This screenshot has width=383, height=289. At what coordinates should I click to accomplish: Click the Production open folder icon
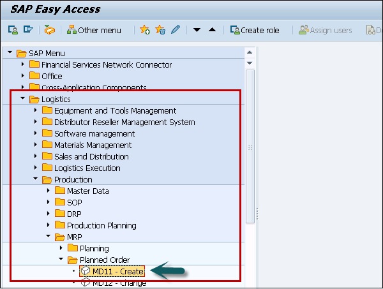point(47,179)
